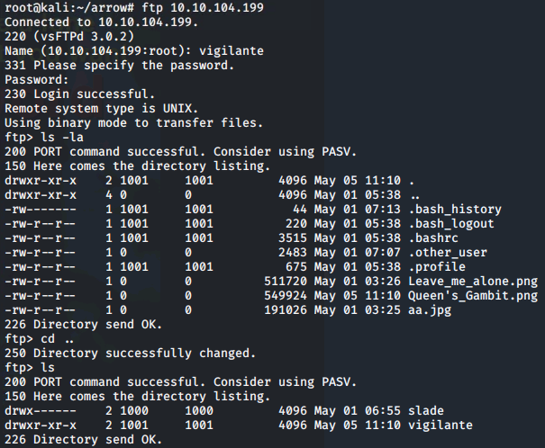The height and width of the screenshot is (448, 545).
Task: Click the last '226 Directory send OK.' line
Action: point(84,440)
